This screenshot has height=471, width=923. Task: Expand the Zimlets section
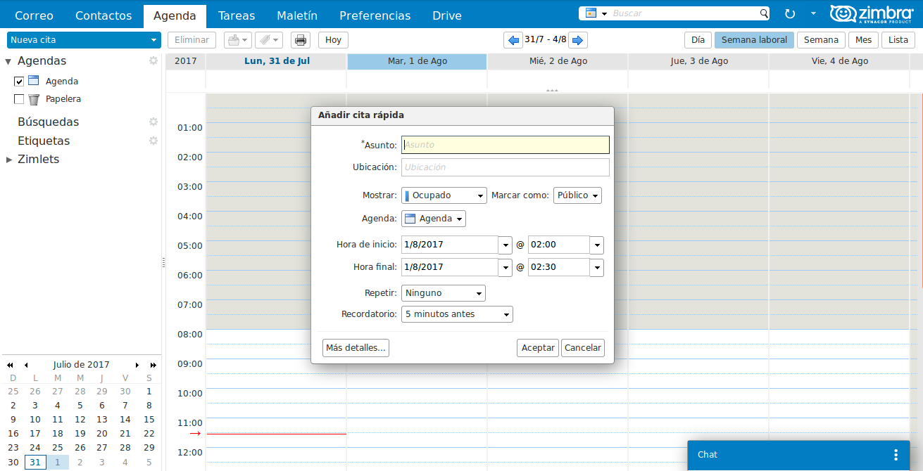[9, 160]
